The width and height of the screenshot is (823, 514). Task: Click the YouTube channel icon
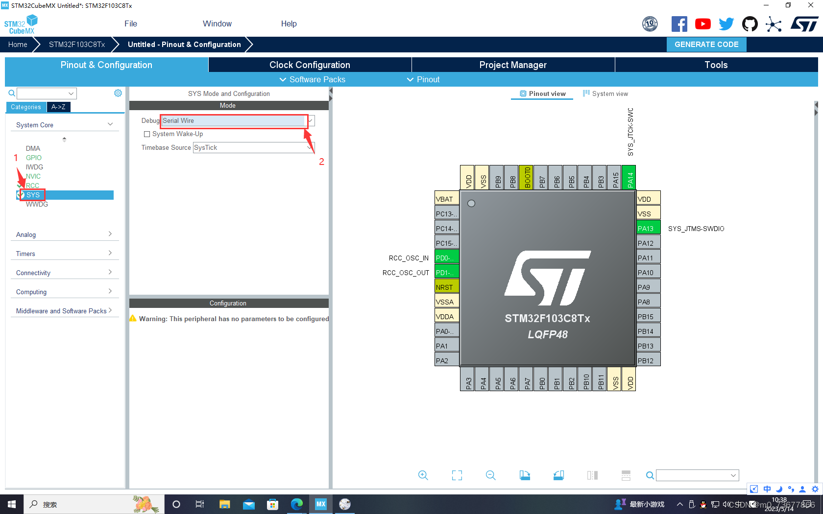(702, 23)
